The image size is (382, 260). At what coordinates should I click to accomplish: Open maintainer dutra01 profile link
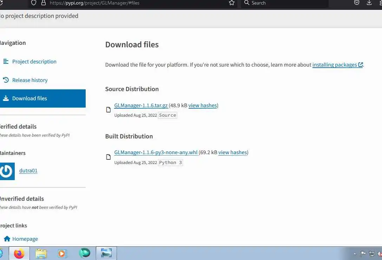28,171
